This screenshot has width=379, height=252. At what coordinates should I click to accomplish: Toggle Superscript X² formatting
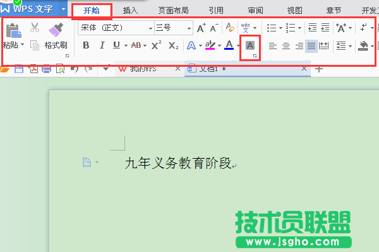coord(157,45)
